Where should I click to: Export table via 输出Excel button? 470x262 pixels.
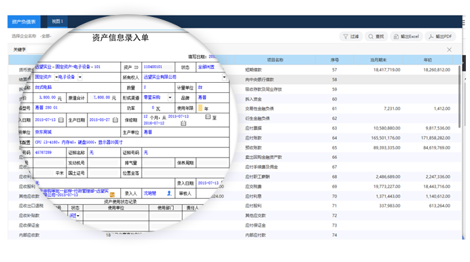pyautogui.click(x=406, y=37)
